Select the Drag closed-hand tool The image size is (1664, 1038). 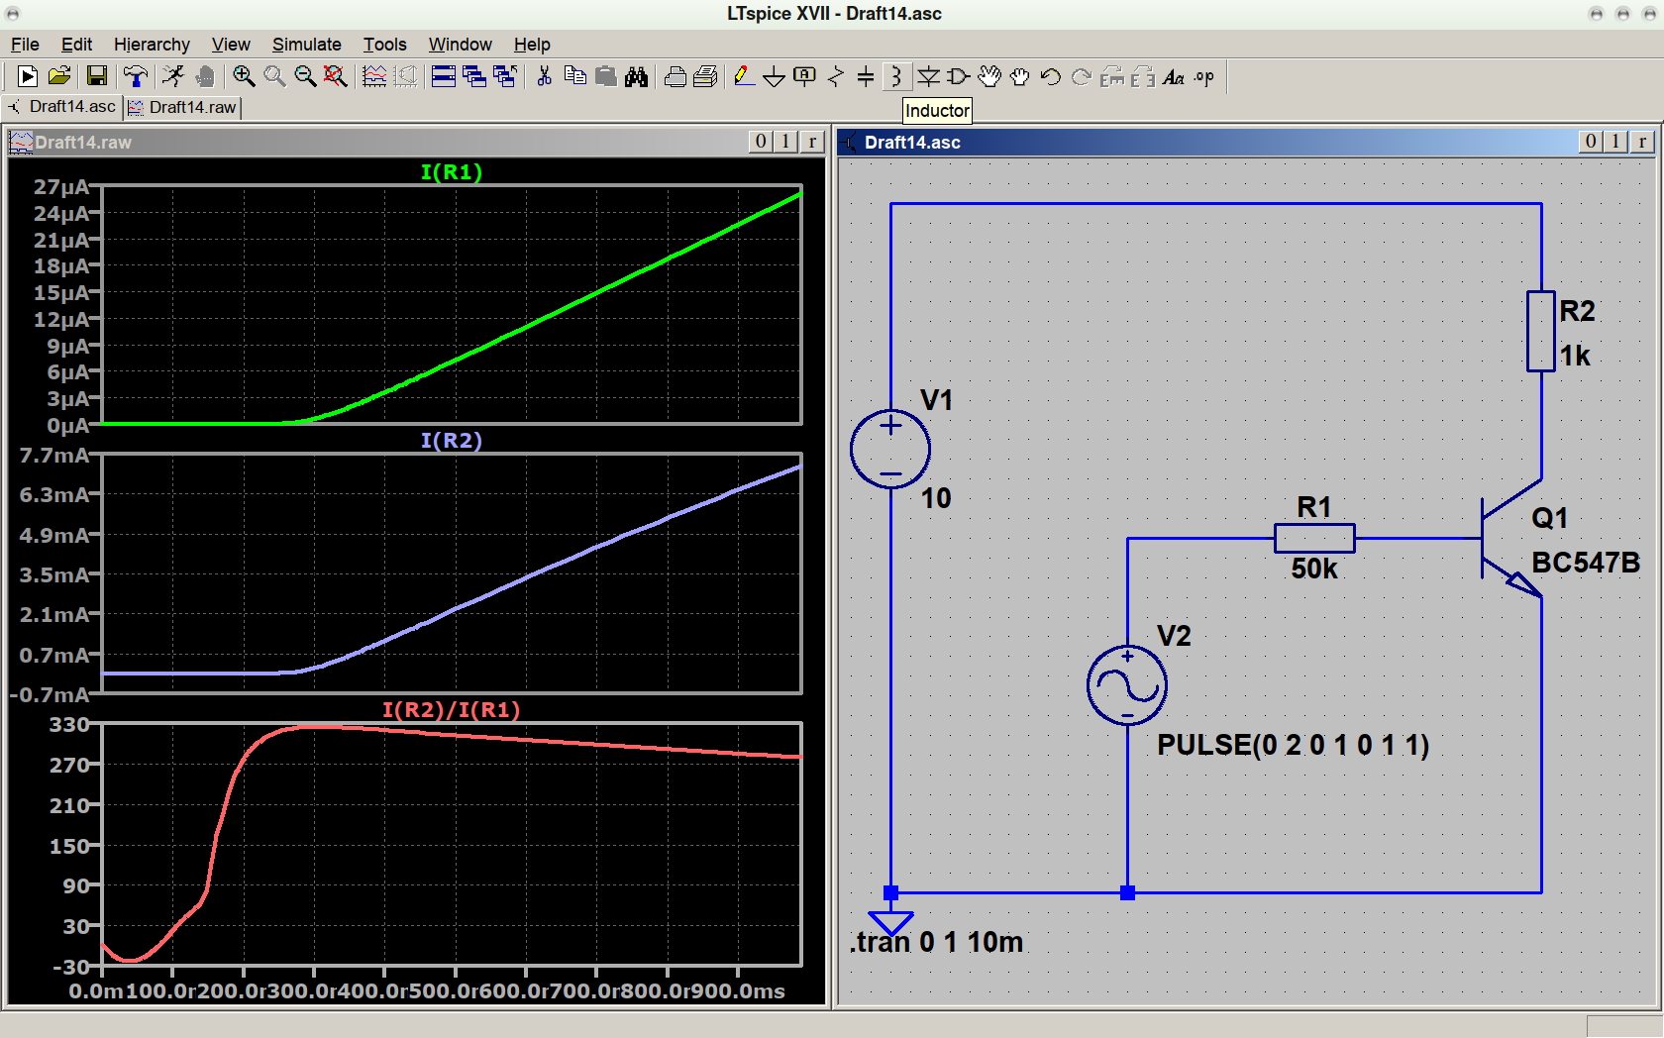(x=1020, y=76)
